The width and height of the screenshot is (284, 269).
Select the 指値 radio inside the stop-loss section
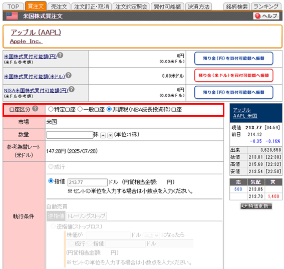90,243
